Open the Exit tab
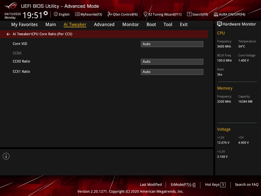This screenshot has width=261, height=196. (184, 24)
